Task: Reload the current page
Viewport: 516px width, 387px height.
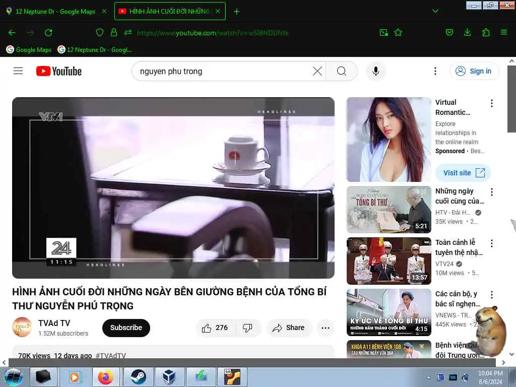Action: click(x=48, y=33)
